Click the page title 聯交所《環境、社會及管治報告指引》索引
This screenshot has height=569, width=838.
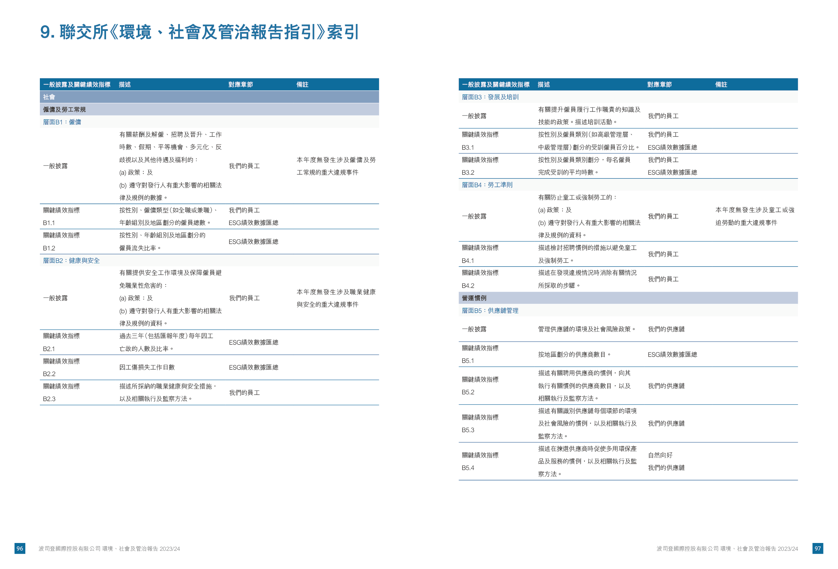199,32
